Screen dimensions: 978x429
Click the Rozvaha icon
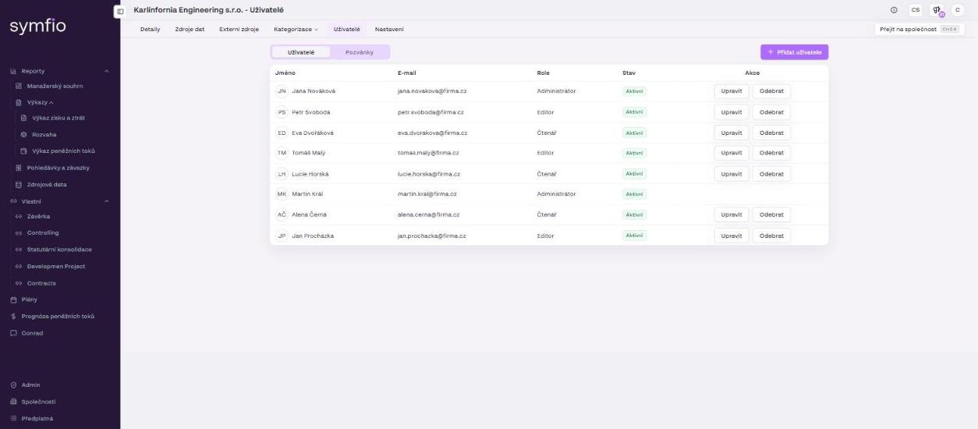[23, 134]
